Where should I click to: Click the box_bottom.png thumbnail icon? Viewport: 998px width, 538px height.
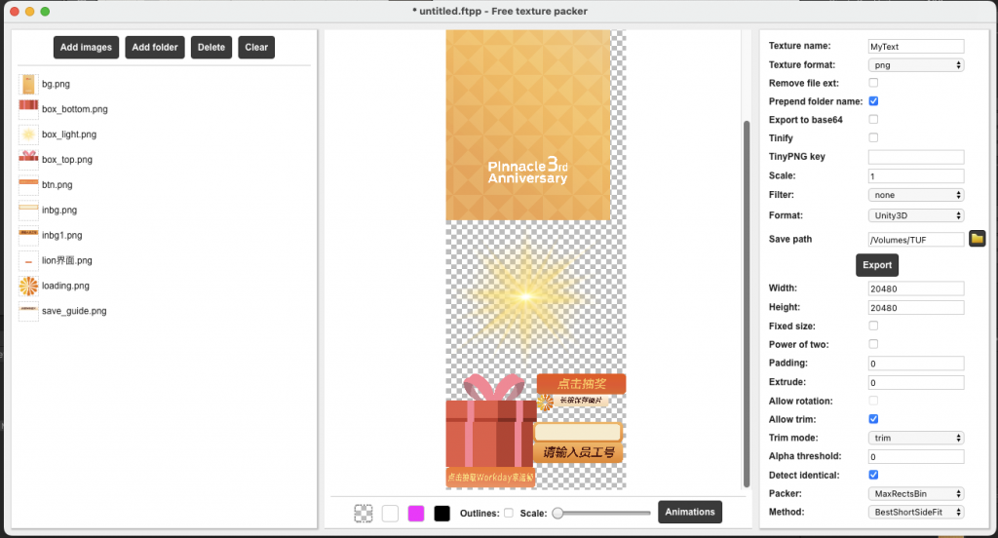click(28, 109)
